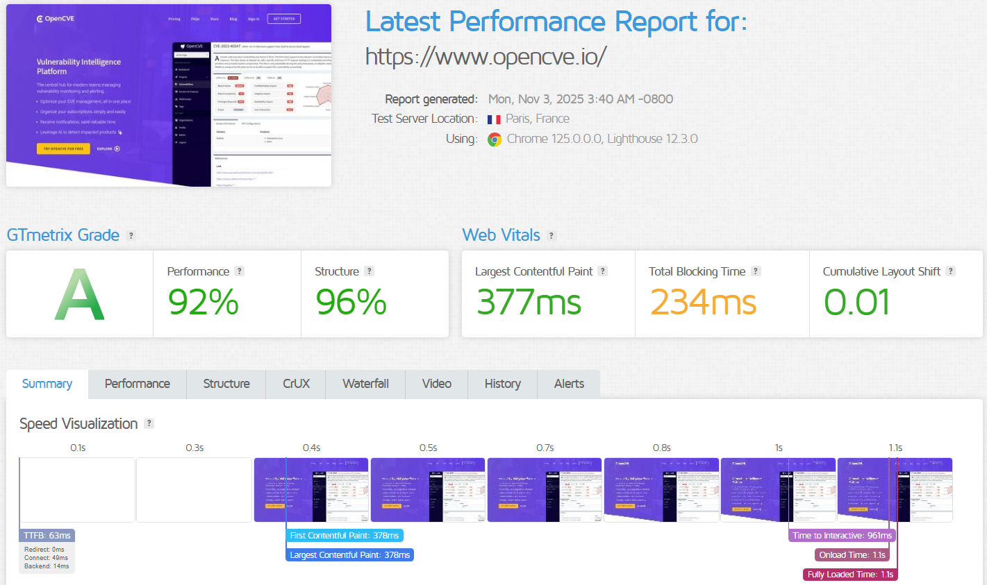
Task: Open the Performance tab
Action: (x=138, y=384)
